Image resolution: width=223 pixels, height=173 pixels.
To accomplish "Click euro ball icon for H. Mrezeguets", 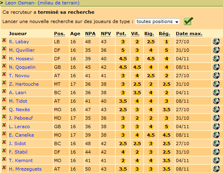I will click(216, 169).
